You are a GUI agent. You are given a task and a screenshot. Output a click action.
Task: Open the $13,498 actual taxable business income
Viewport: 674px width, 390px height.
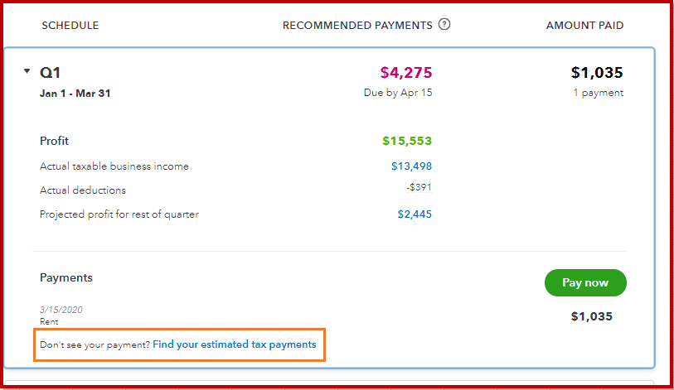411,166
